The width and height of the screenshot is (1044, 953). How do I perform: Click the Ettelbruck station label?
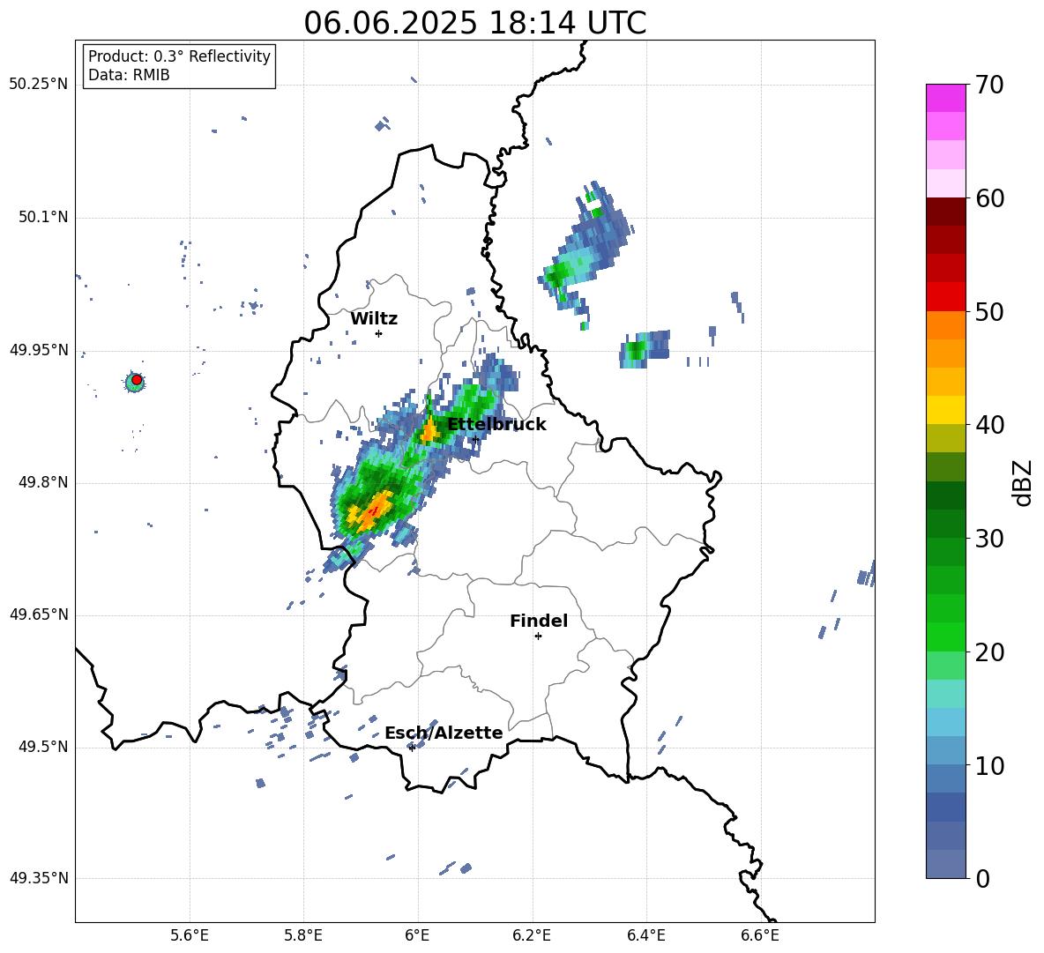[x=496, y=425]
